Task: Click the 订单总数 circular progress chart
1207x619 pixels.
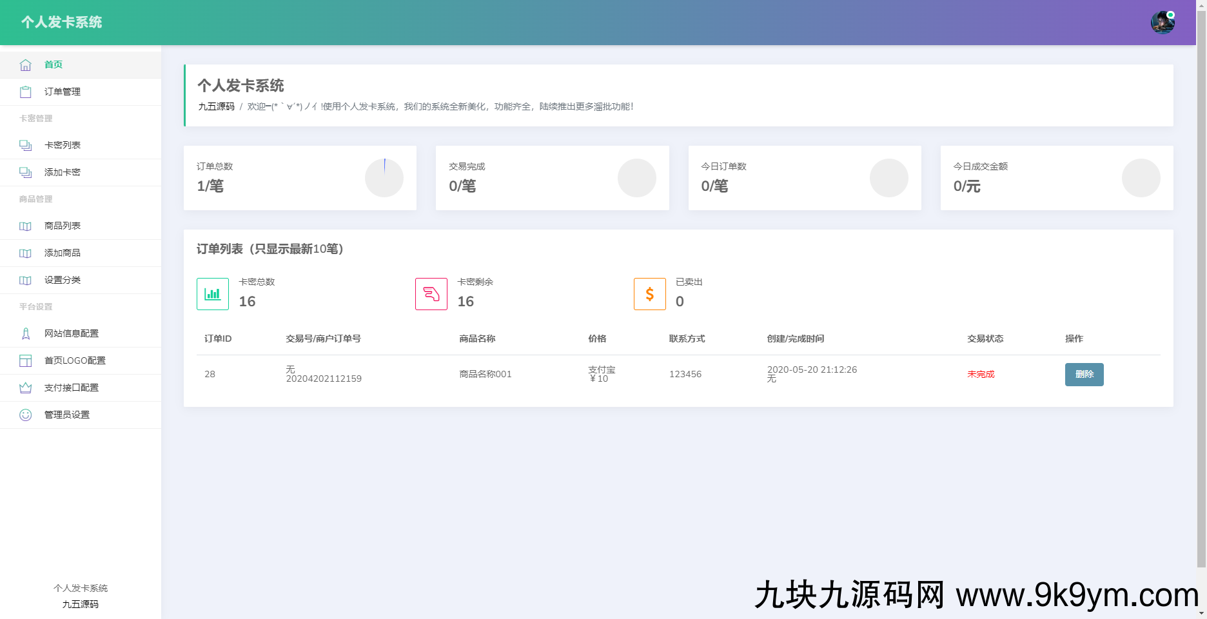Action: [384, 178]
